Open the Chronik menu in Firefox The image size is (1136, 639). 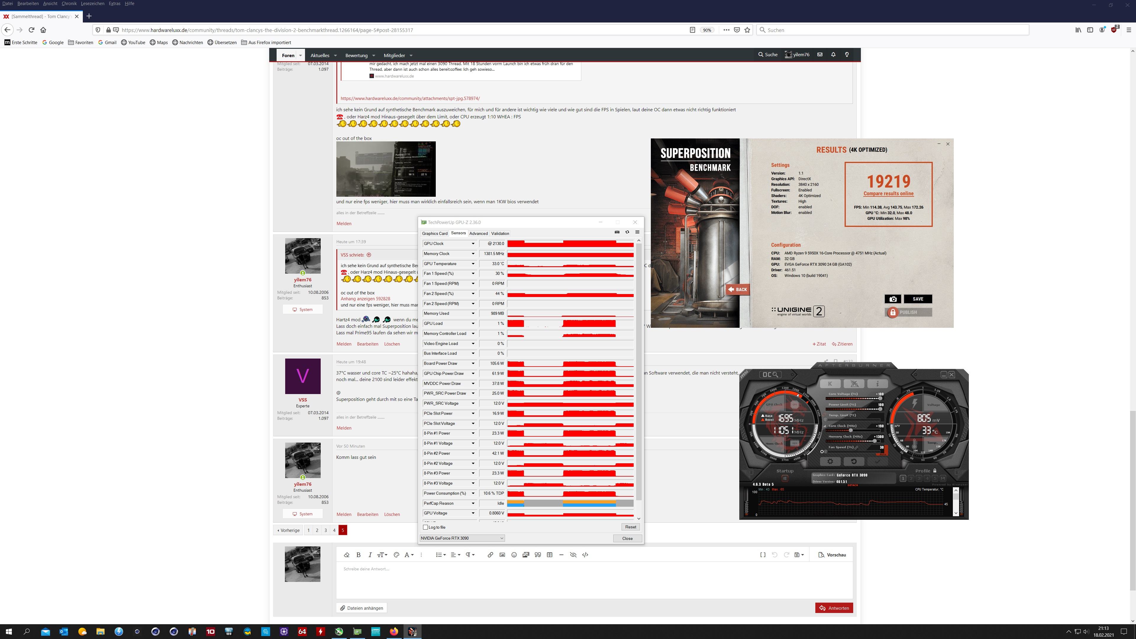(x=69, y=4)
